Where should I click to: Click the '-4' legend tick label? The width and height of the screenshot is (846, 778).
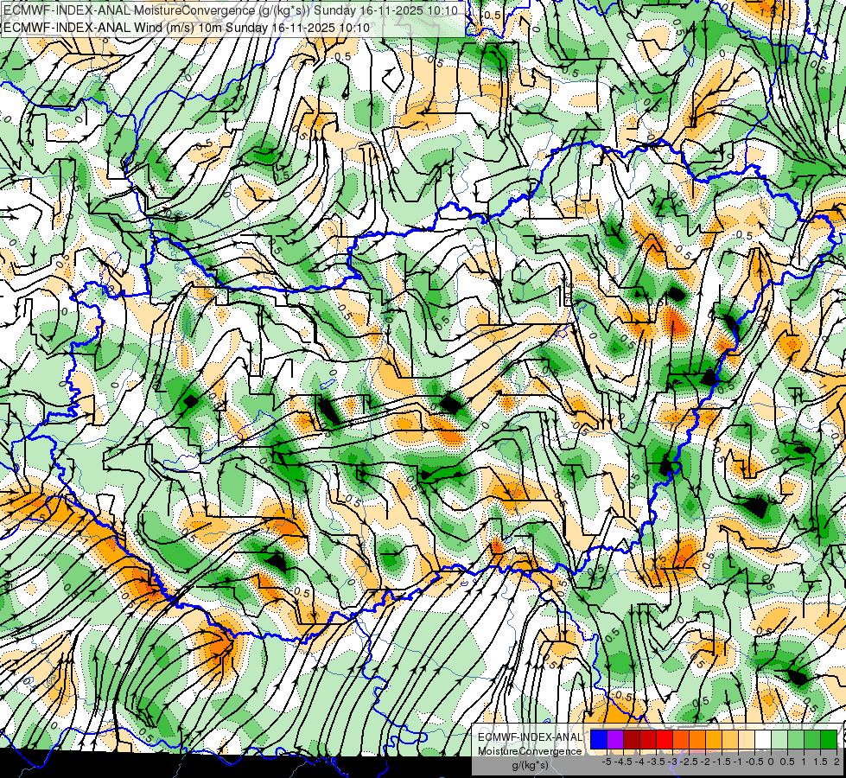(x=639, y=762)
